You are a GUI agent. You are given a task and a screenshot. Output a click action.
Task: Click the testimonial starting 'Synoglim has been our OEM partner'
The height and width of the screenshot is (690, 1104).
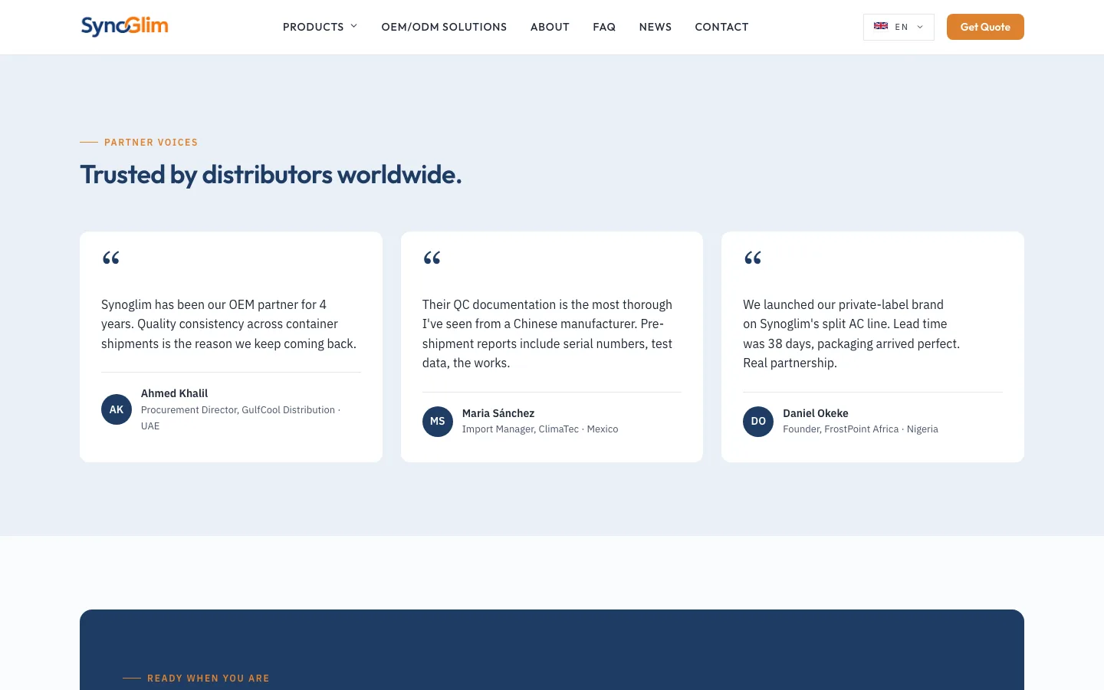(x=228, y=324)
